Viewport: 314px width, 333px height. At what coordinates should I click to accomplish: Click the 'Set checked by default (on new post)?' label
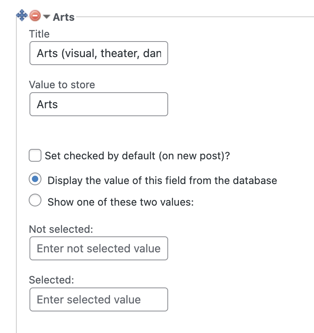click(137, 156)
